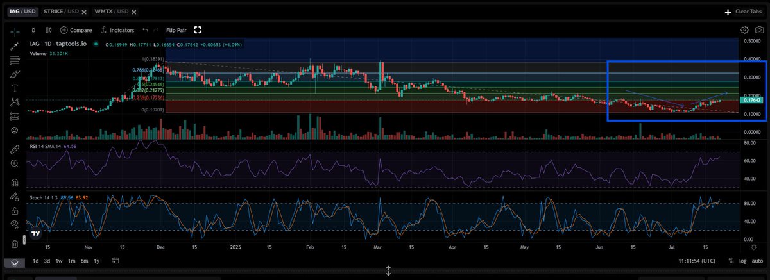
Task: Toggle log scale mode
Action: click(742, 261)
